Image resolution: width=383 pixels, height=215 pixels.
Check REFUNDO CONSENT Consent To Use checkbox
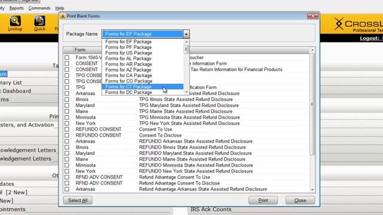point(66,129)
